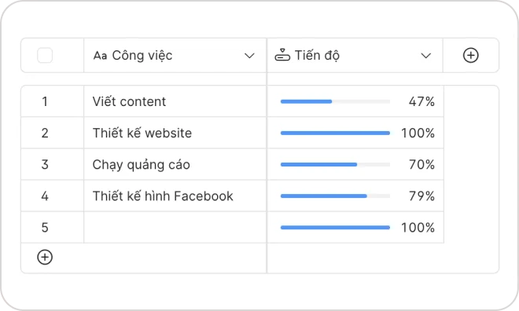
Task: Toggle the select-all checkbox in header
Action: click(x=45, y=55)
